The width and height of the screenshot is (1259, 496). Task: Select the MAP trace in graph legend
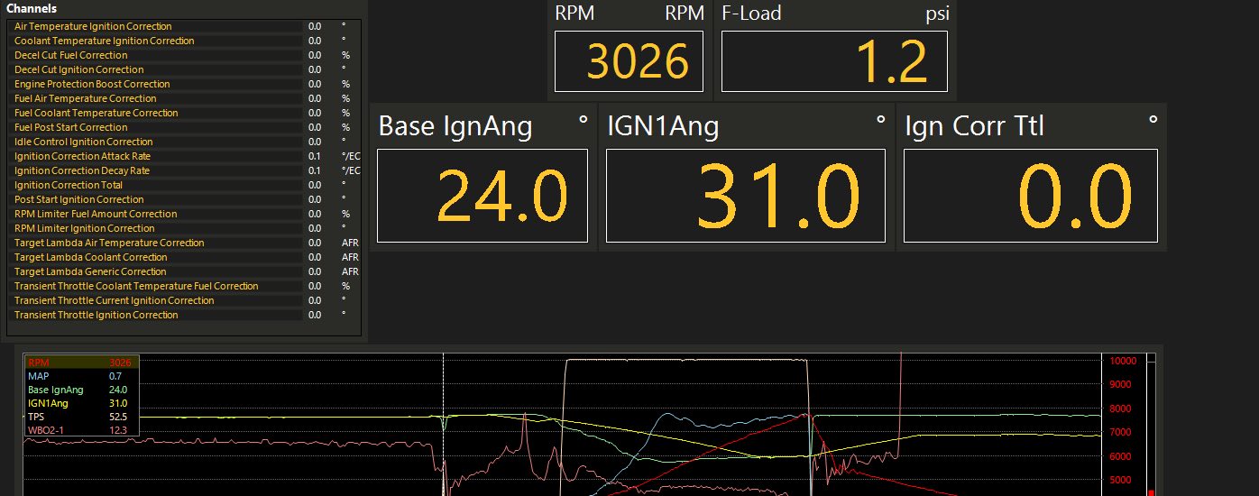81,376
